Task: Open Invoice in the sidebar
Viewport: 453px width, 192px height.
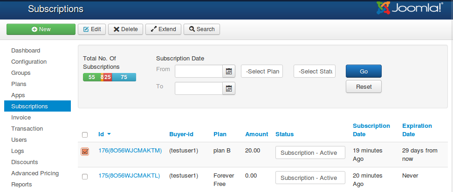Action: coord(21,117)
